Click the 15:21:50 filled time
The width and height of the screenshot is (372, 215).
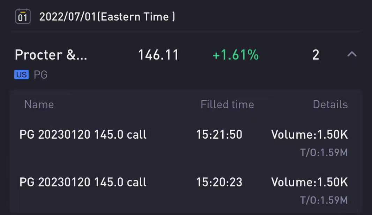point(219,135)
